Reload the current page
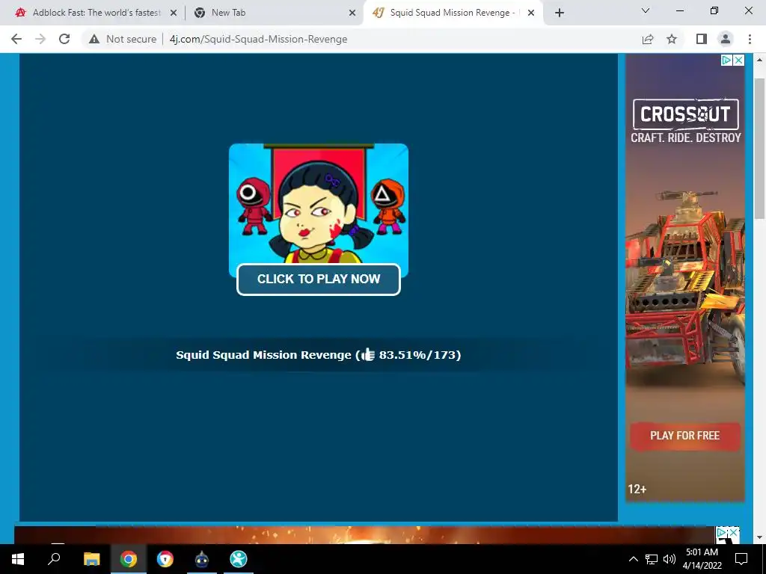 click(x=64, y=39)
